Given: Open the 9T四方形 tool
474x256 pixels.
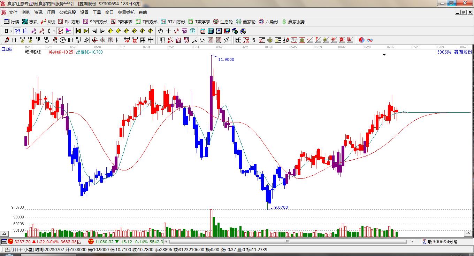Looking at the screenshot, I should pos(173,22).
